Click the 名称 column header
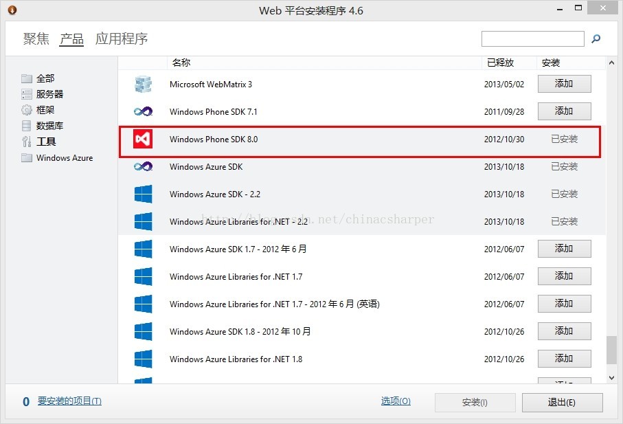Screen dimensions: 623x424 181,63
